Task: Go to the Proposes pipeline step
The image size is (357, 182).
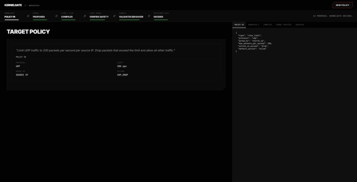Action: [40, 15]
